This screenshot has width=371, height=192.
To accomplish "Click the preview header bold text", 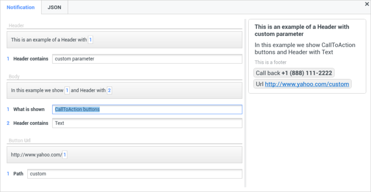I will [x=302, y=31].
